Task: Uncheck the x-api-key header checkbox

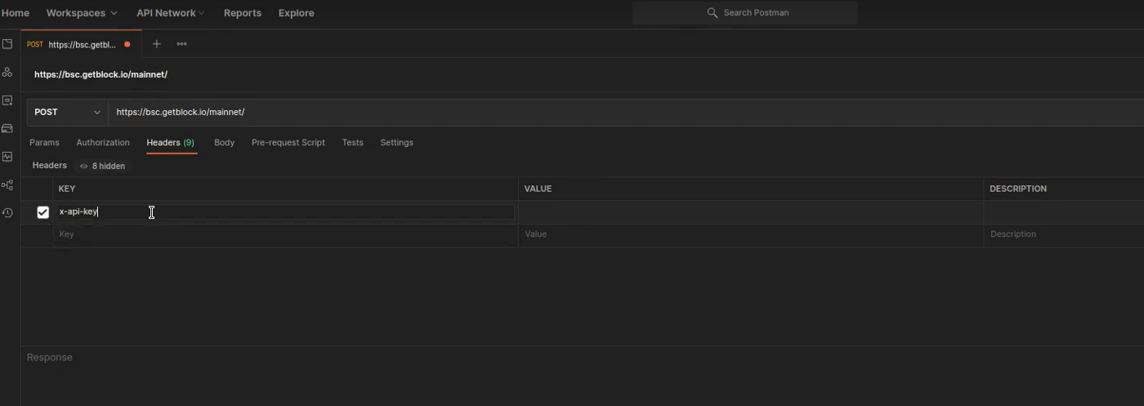Action: coord(43,212)
